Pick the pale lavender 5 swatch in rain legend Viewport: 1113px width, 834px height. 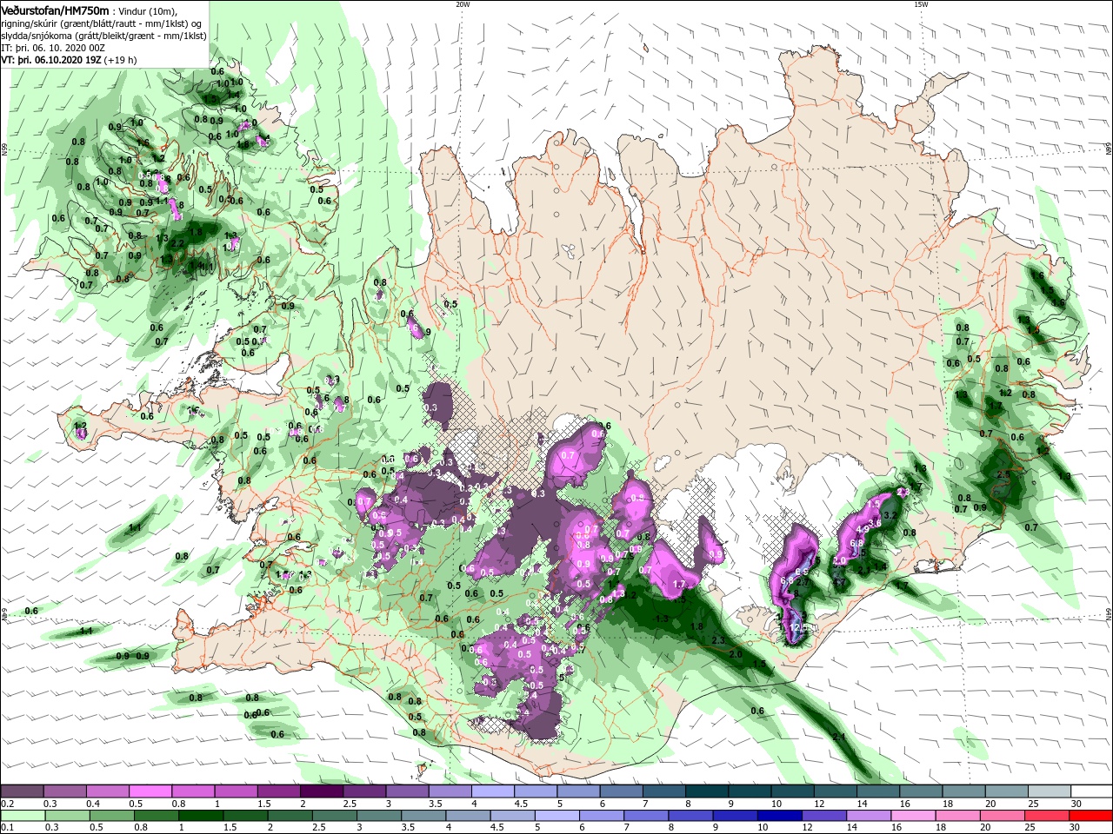(556, 816)
